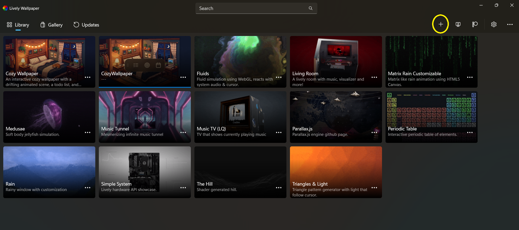519x230 pixels.
Task: Open the three-dot menu on the Medusae card
Action: coord(87,133)
